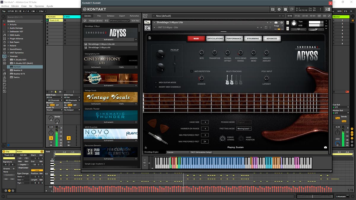Click the Bite knob

[202, 52]
